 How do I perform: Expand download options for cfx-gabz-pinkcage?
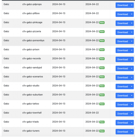(x=132, y=23)
